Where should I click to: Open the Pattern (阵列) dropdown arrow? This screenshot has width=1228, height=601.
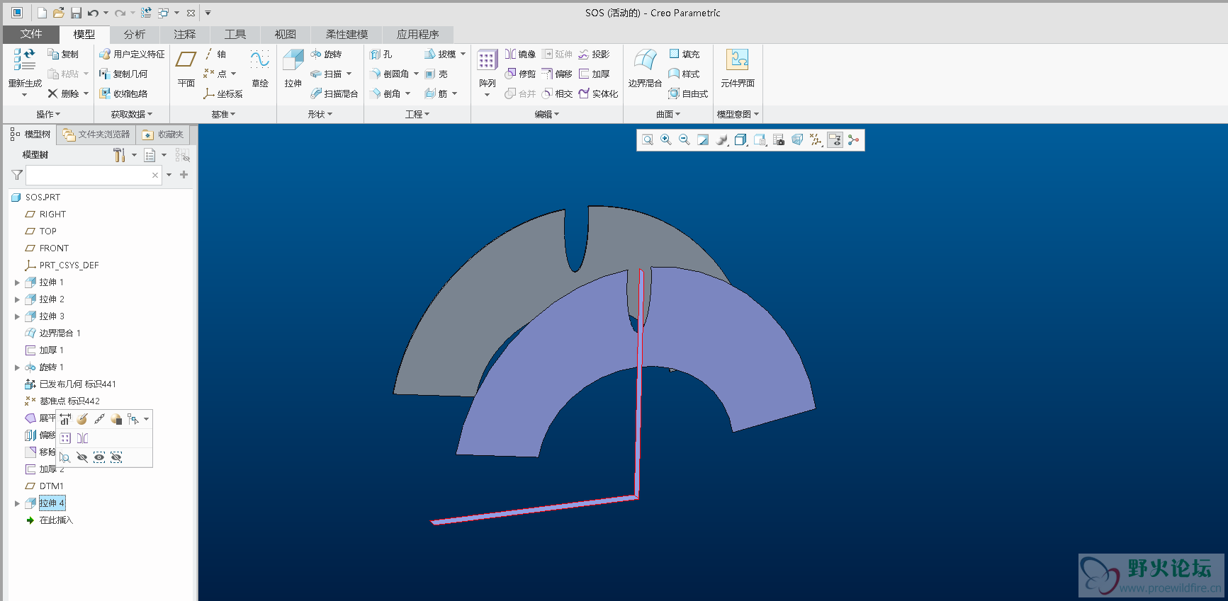point(487,94)
